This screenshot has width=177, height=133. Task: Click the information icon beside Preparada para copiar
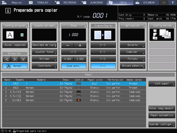point(8,11)
